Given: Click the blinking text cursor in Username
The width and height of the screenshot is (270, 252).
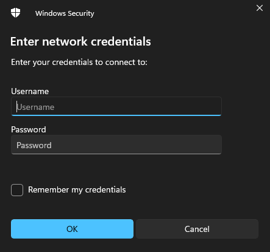Looking at the screenshot, I should click(16, 107).
